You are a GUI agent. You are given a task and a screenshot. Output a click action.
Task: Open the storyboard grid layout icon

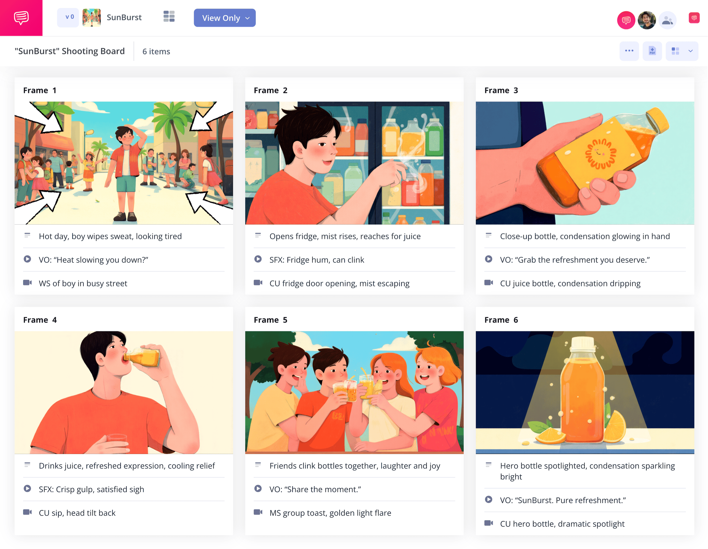(169, 16)
